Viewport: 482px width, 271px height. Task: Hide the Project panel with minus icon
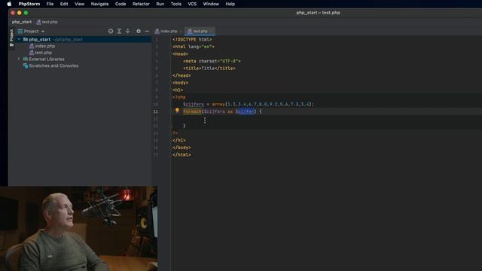[147, 32]
